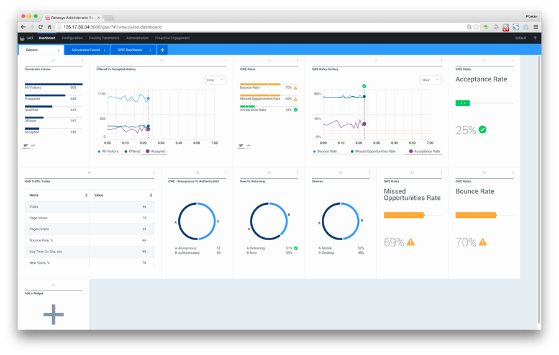Open the Configuration menu
The height and width of the screenshot is (355, 559).
(x=72, y=38)
